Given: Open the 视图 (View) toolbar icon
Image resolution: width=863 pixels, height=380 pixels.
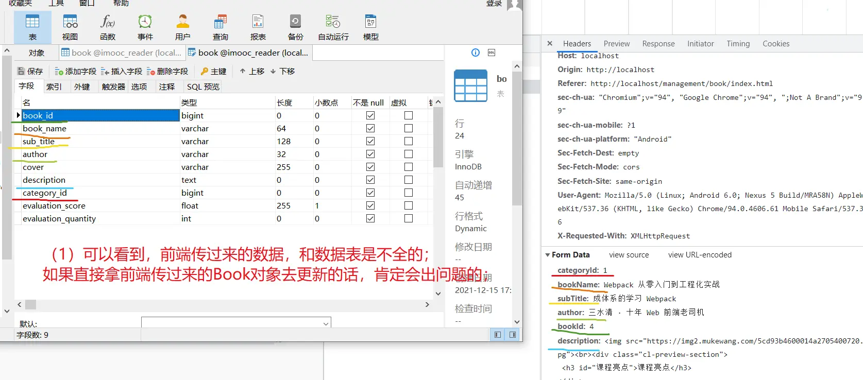Looking at the screenshot, I should (x=70, y=27).
